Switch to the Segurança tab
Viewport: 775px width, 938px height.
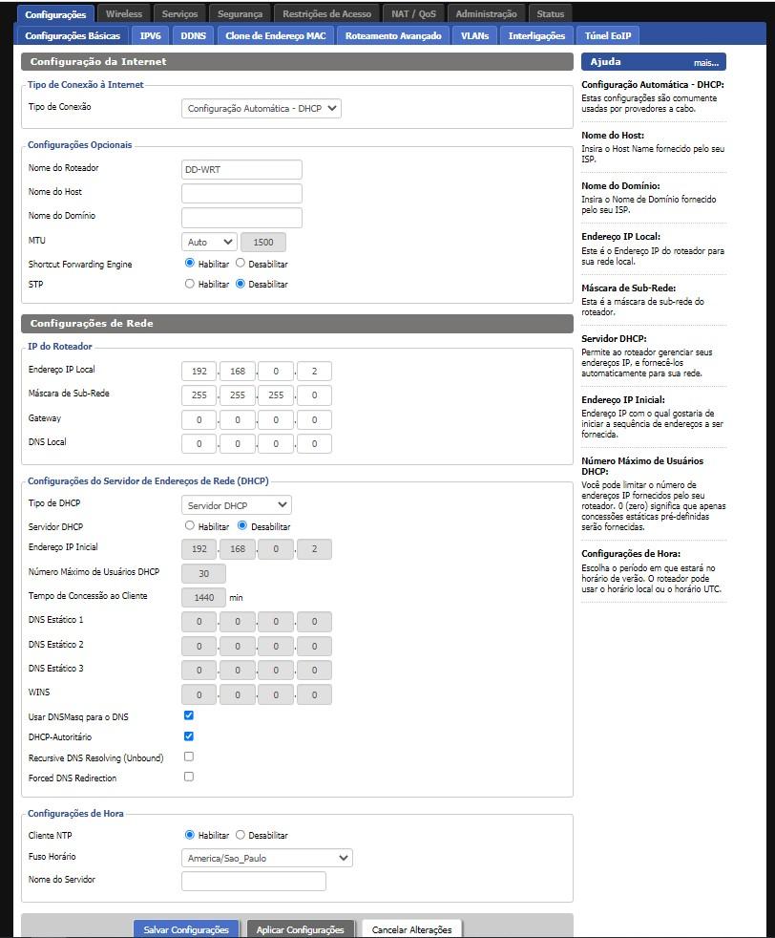[x=240, y=13]
